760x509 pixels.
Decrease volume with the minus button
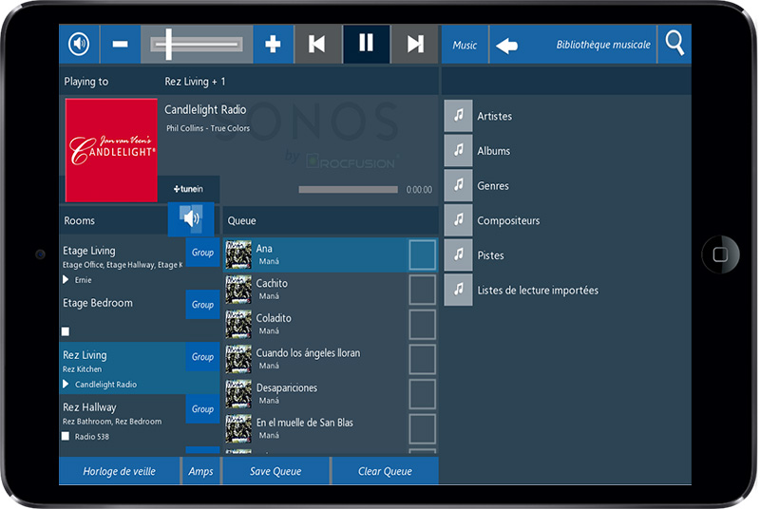click(x=120, y=45)
